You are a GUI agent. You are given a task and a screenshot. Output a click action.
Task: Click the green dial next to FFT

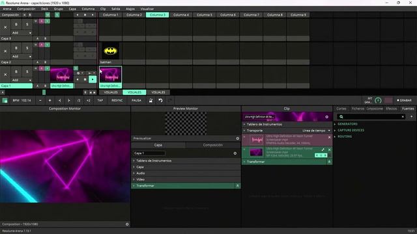tap(378, 100)
